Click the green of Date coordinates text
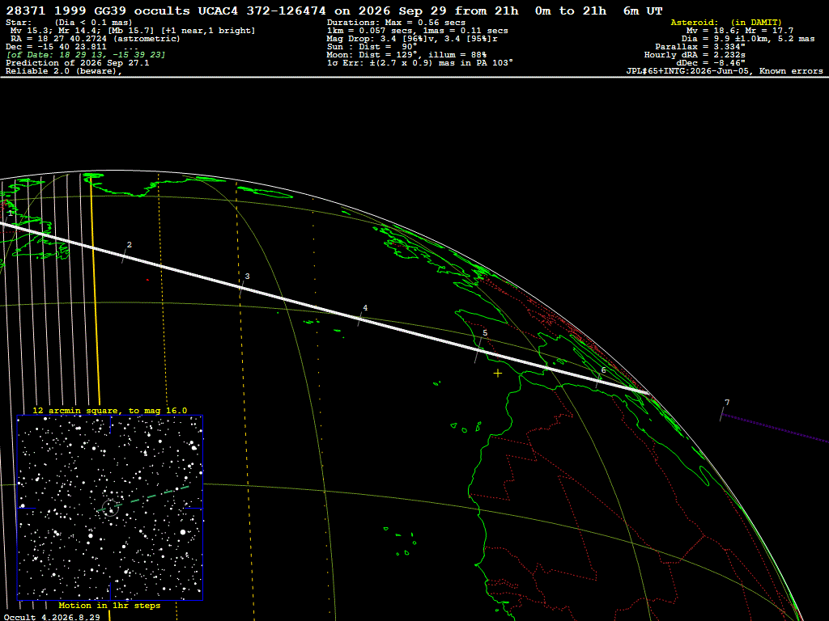The height and width of the screenshot is (621, 829). pyautogui.click(x=86, y=55)
